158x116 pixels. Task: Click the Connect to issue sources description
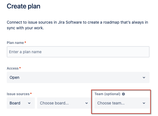[77, 25]
